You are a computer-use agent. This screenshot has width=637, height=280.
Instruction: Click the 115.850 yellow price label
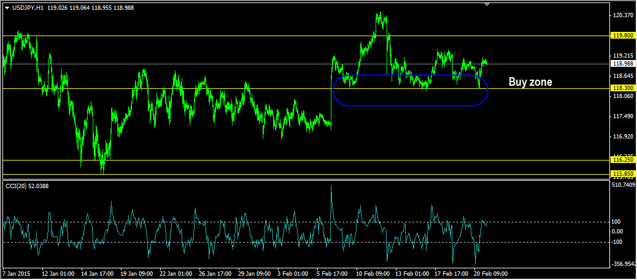[623, 174]
